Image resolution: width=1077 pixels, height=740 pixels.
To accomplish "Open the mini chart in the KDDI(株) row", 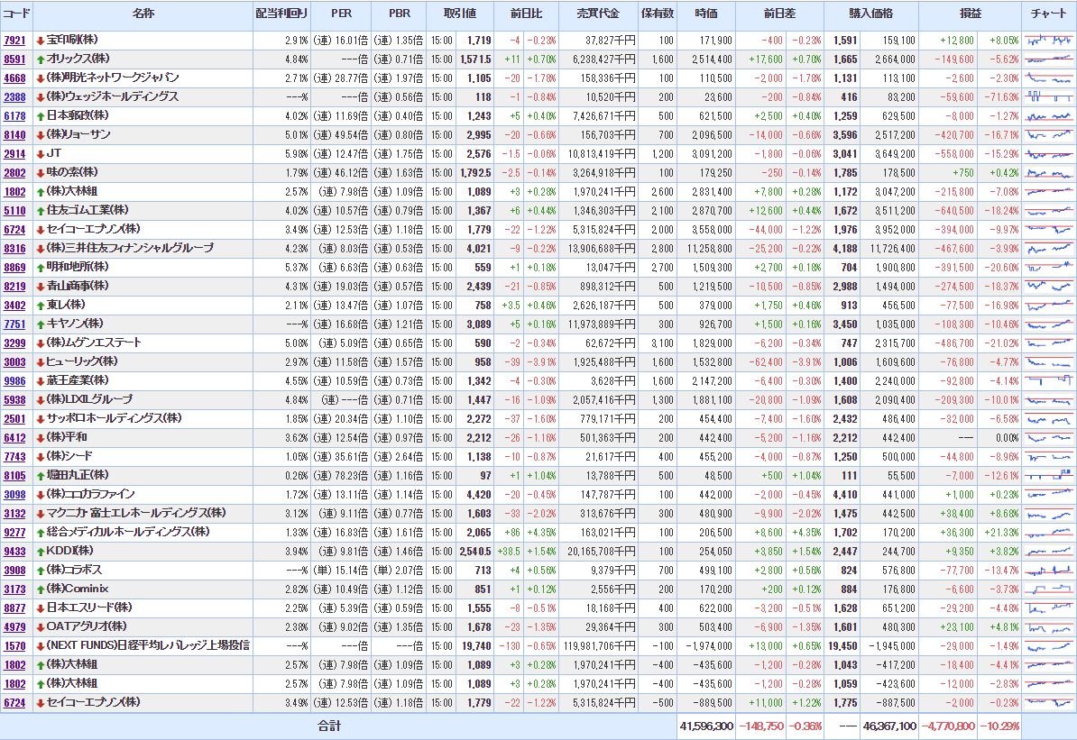I will click(x=1048, y=551).
